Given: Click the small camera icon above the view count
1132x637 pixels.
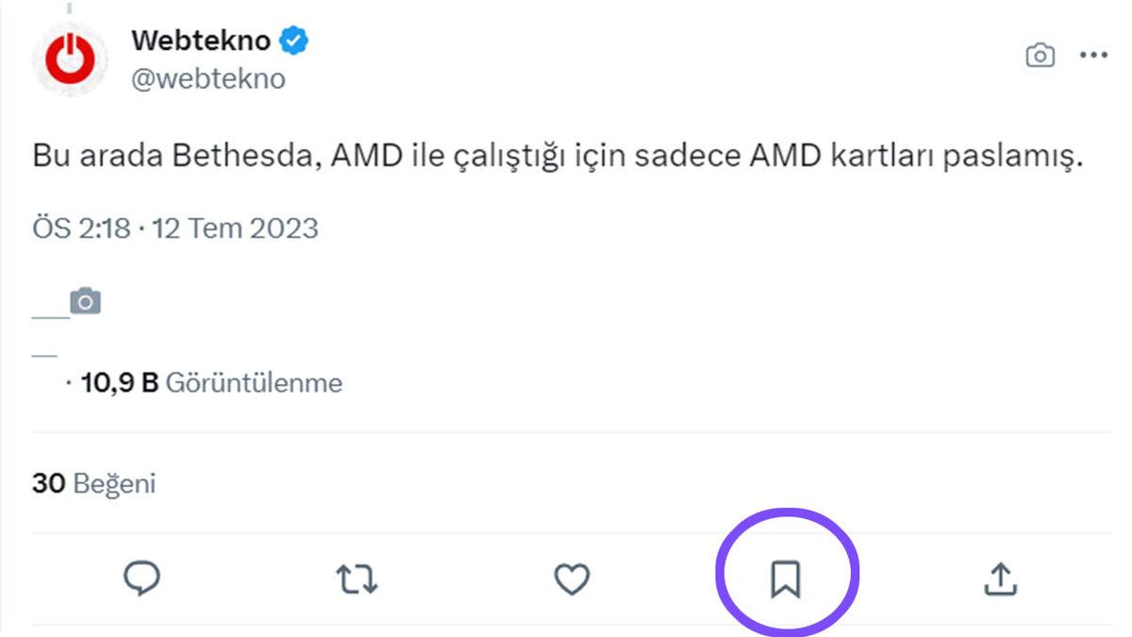Looking at the screenshot, I should click(x=86, y=299).
